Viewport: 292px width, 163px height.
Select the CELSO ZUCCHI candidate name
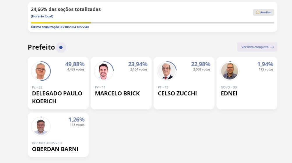pos(177,93)
